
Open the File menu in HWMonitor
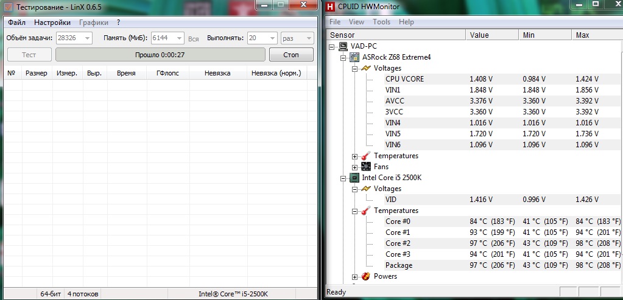coord(335,22)
